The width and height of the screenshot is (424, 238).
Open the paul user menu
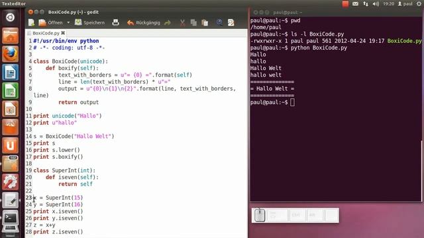click(405, 4)
